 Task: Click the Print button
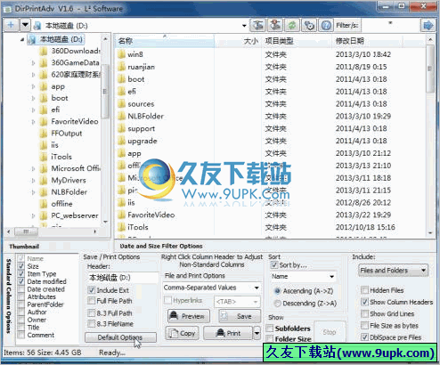point(228,333)
